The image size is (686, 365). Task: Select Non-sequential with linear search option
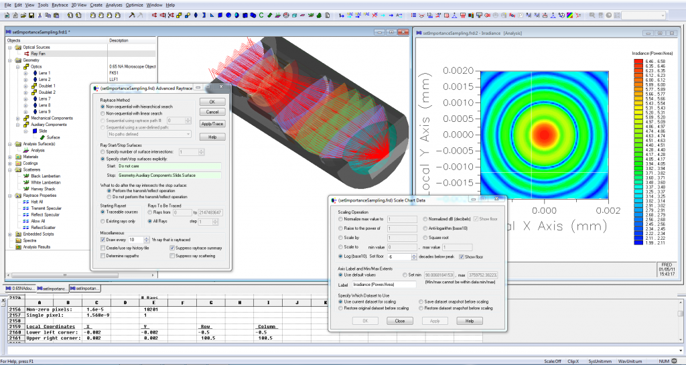coord(102,113)
